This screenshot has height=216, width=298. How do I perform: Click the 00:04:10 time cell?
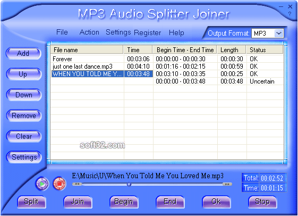[x=138, y=67]
